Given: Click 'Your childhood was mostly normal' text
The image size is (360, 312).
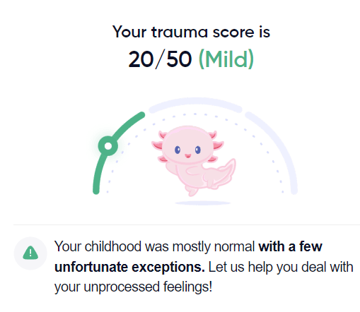Looking at the screenshot, I should click(x=155, y=247).
